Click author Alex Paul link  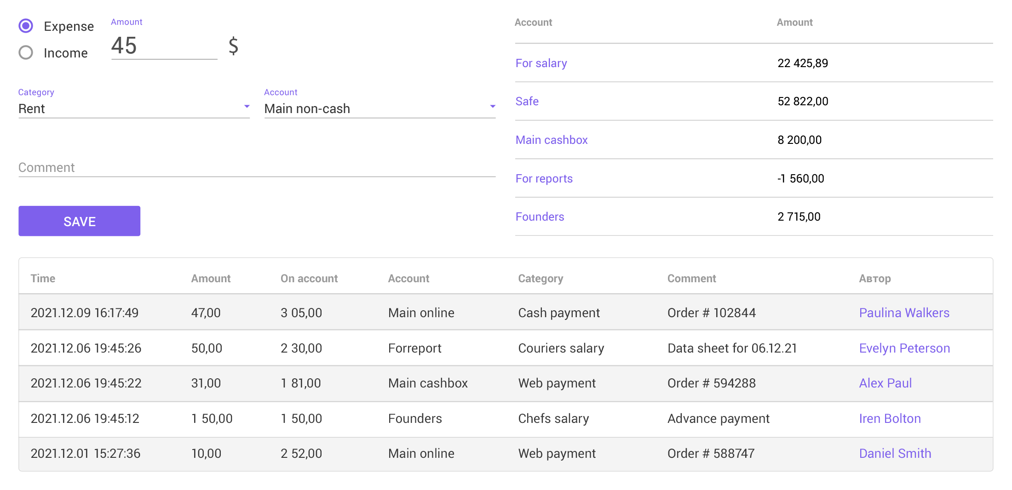(x=885, y=383)
